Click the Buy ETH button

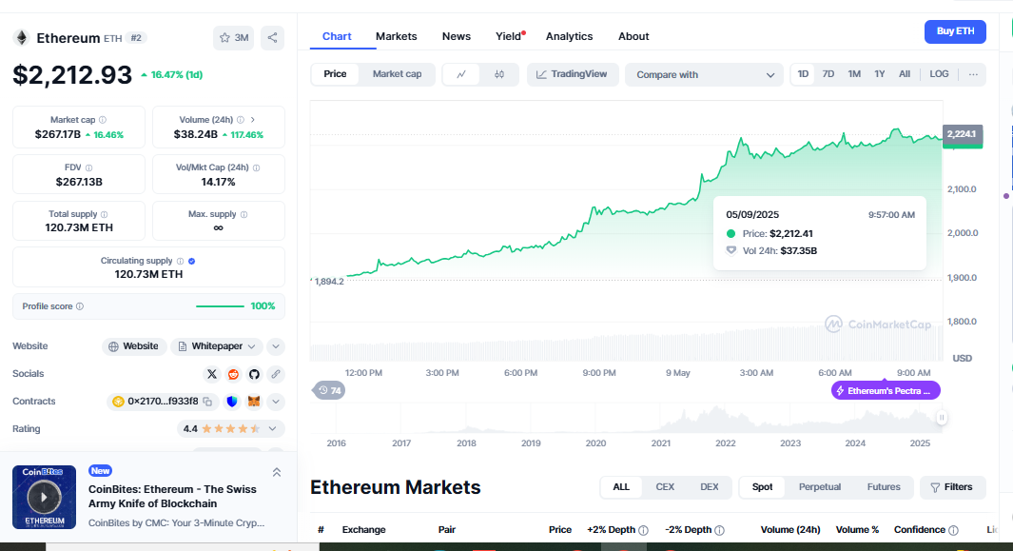coord(955,31)
